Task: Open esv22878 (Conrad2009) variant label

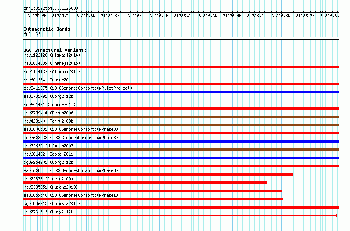Action: pos(48,179)
